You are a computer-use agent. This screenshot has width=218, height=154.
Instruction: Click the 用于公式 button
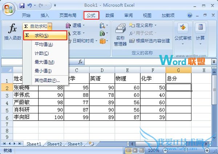[x=143, y=33]
